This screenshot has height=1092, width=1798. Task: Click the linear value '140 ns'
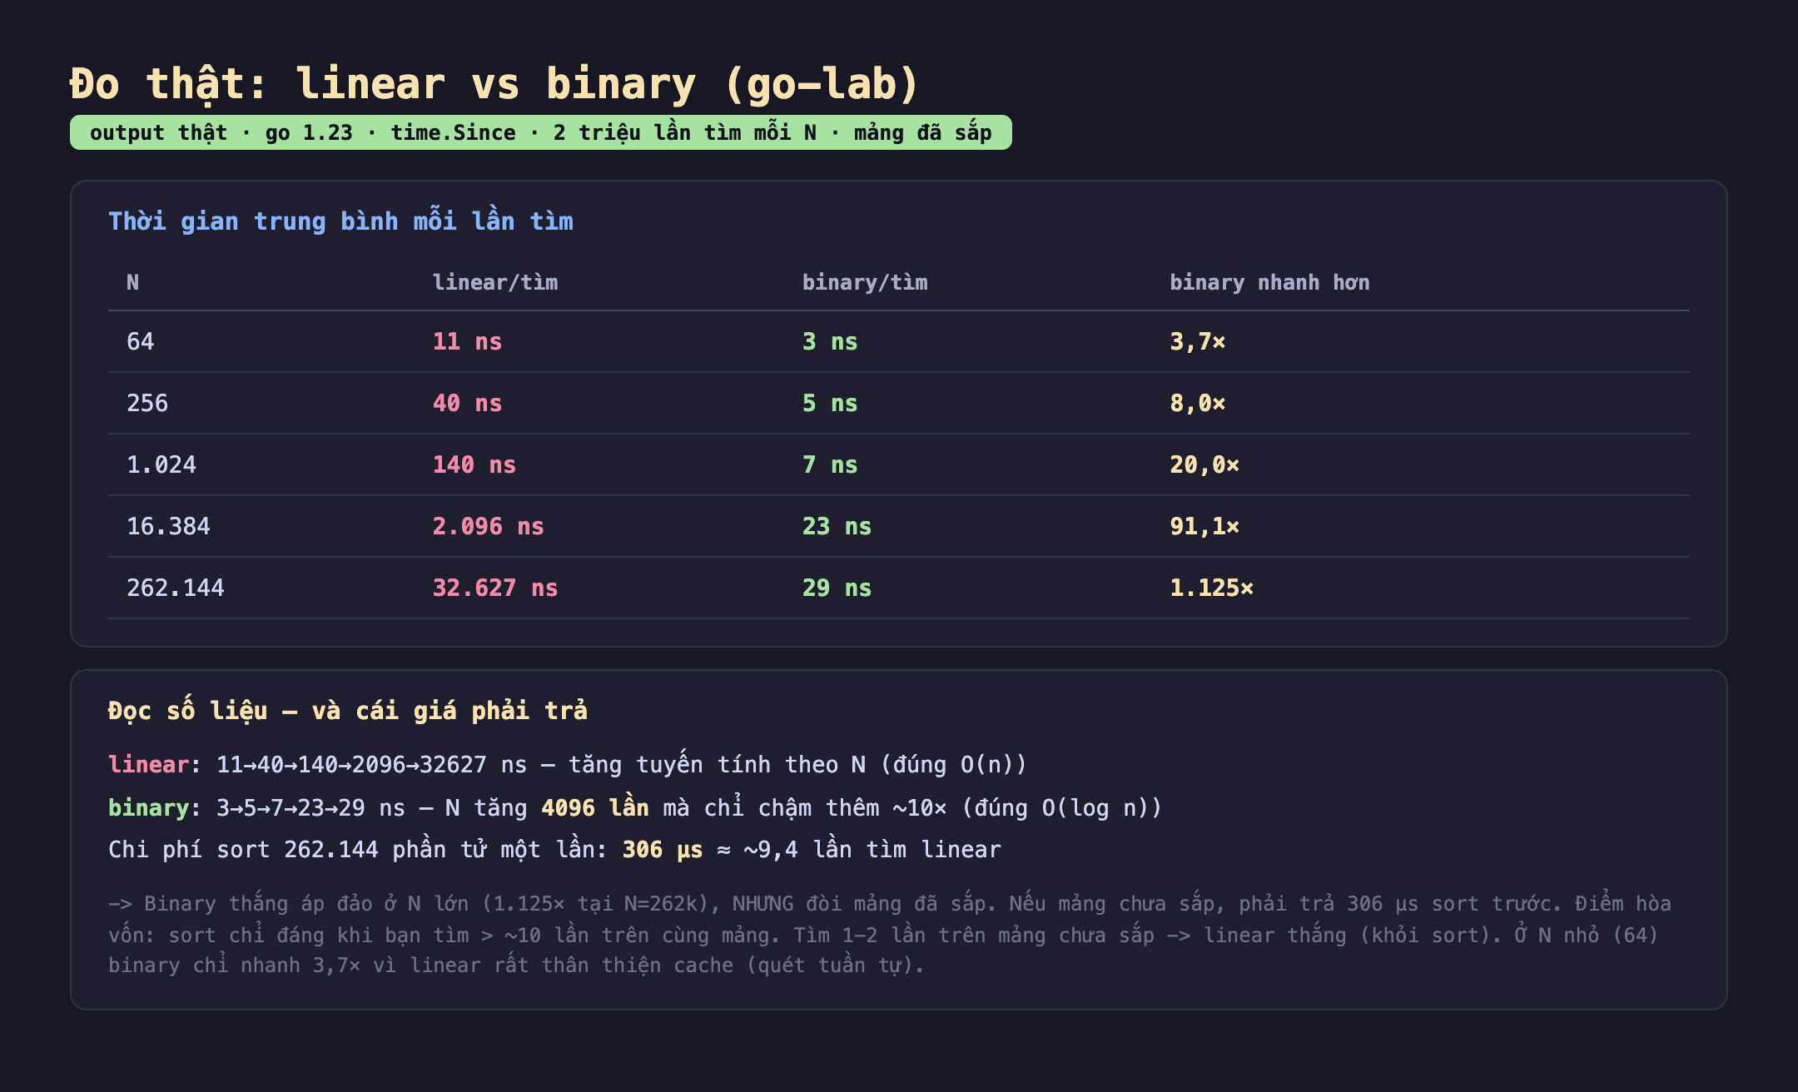click(474, 464)
